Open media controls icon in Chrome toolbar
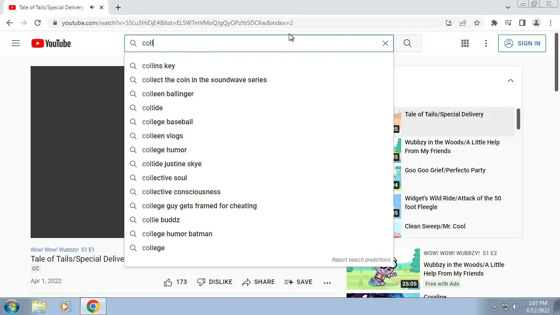This screenshot has width=560, height=315. (508, 23)
